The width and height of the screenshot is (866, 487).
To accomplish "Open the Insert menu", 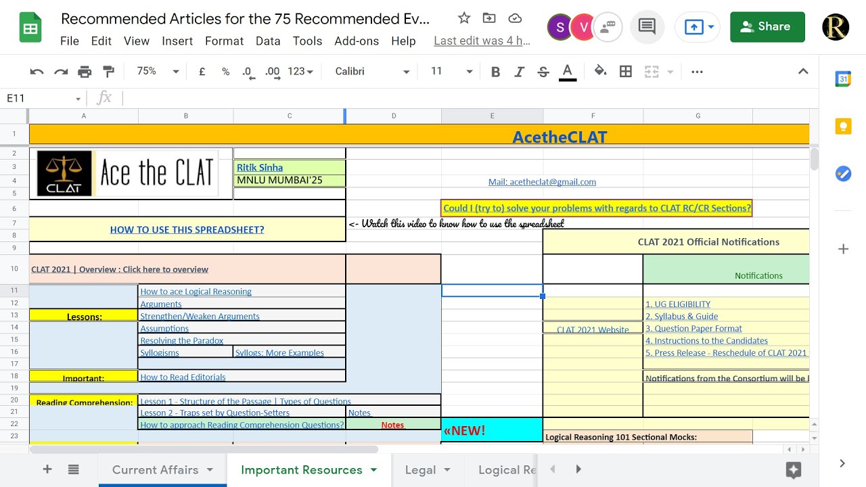I will [177, 41].
